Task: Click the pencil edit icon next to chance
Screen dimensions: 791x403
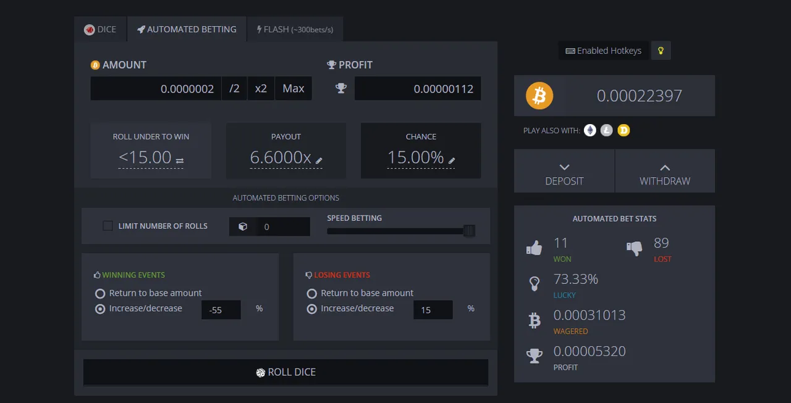Action: 452,160
